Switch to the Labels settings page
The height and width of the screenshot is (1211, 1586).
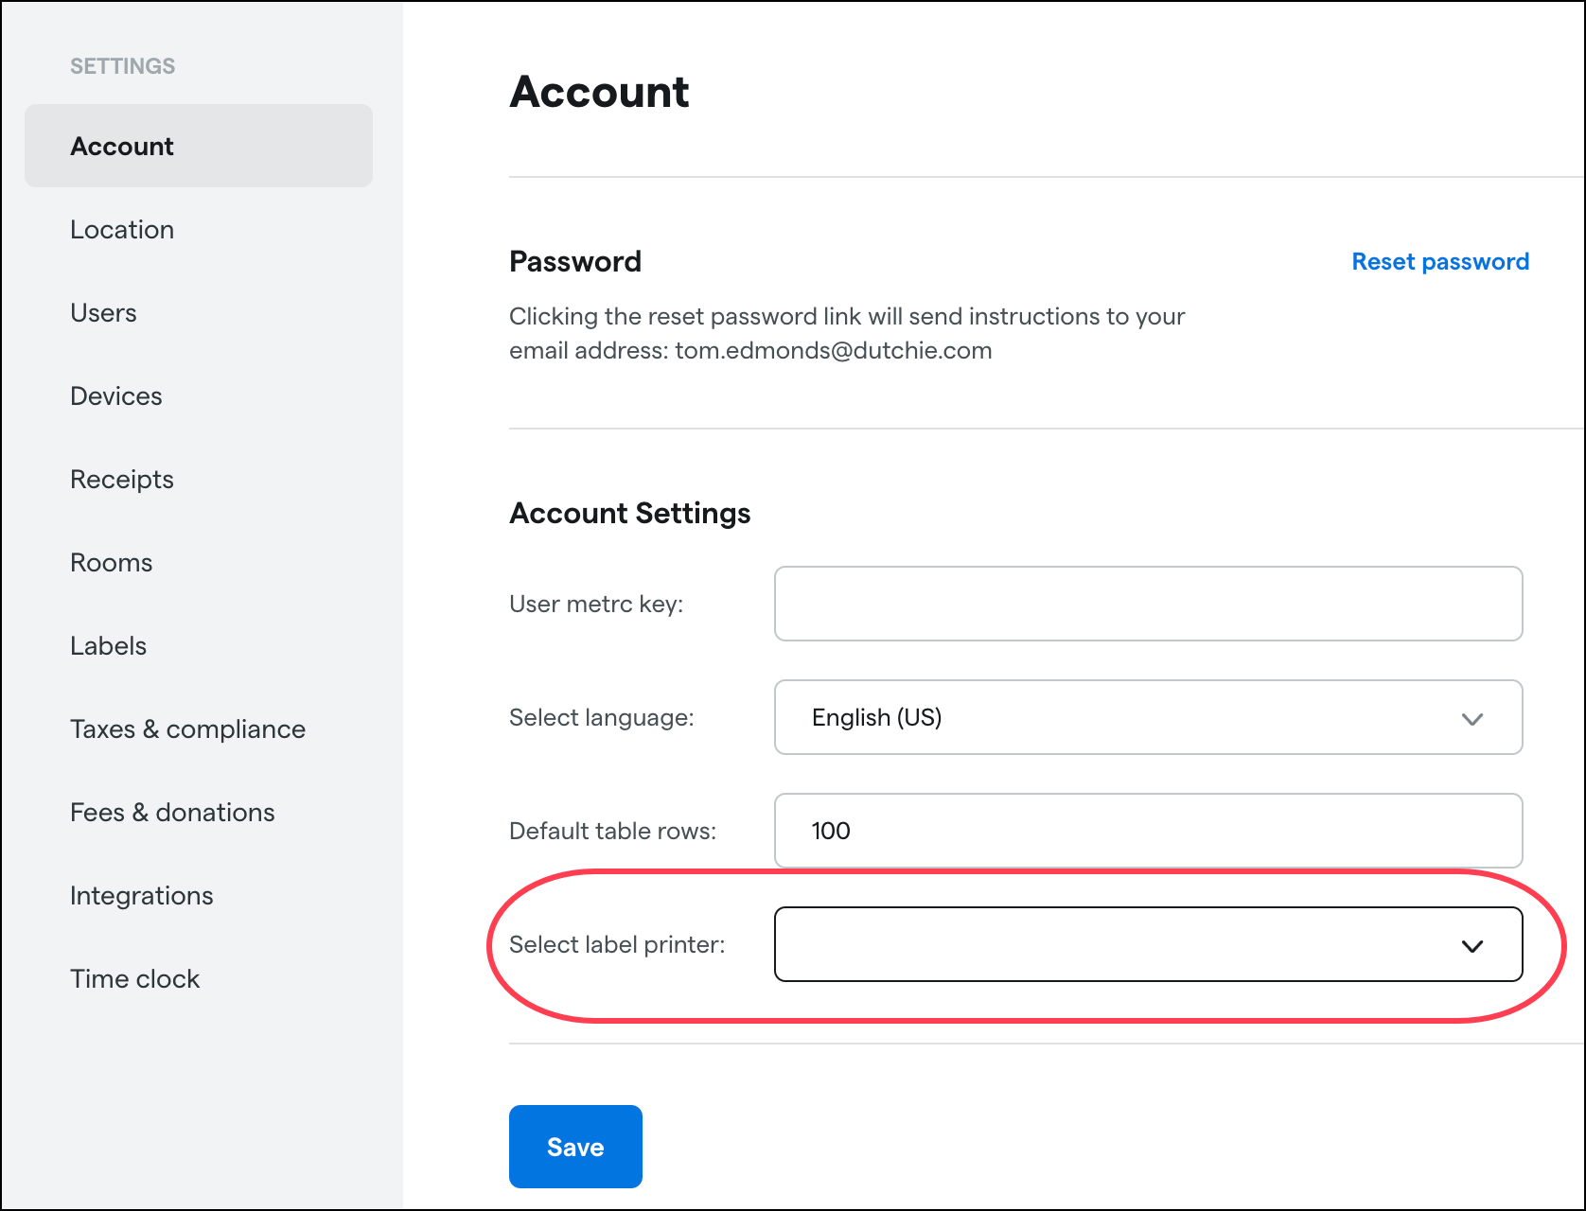pyautogui.click(x=108, y=646)
